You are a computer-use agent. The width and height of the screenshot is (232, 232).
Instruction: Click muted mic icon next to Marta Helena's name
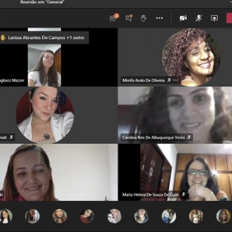pyautogui.click(x=183, y=194)
